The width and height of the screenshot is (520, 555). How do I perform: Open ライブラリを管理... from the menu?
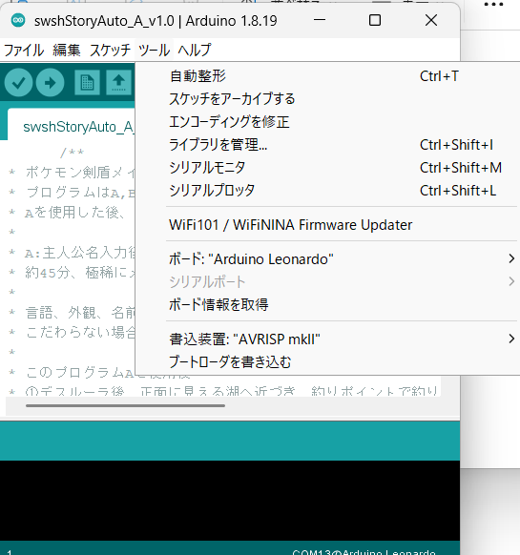tap(327, 145)
